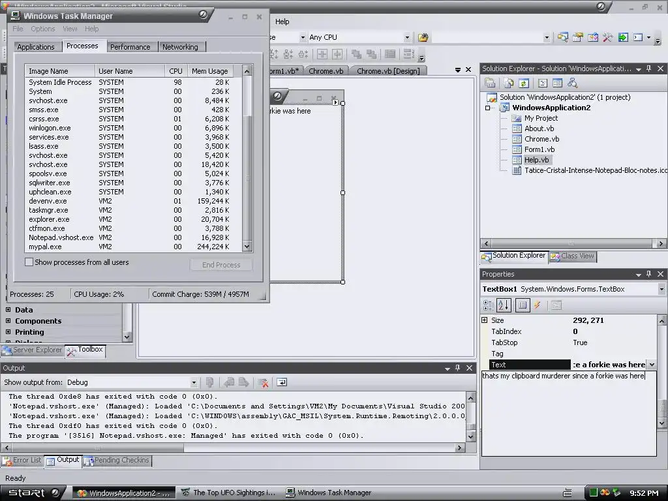The width and height of the screenshot is (668, 501).
Task: Click Find Message in Code icon in Output
Action: 209,382
